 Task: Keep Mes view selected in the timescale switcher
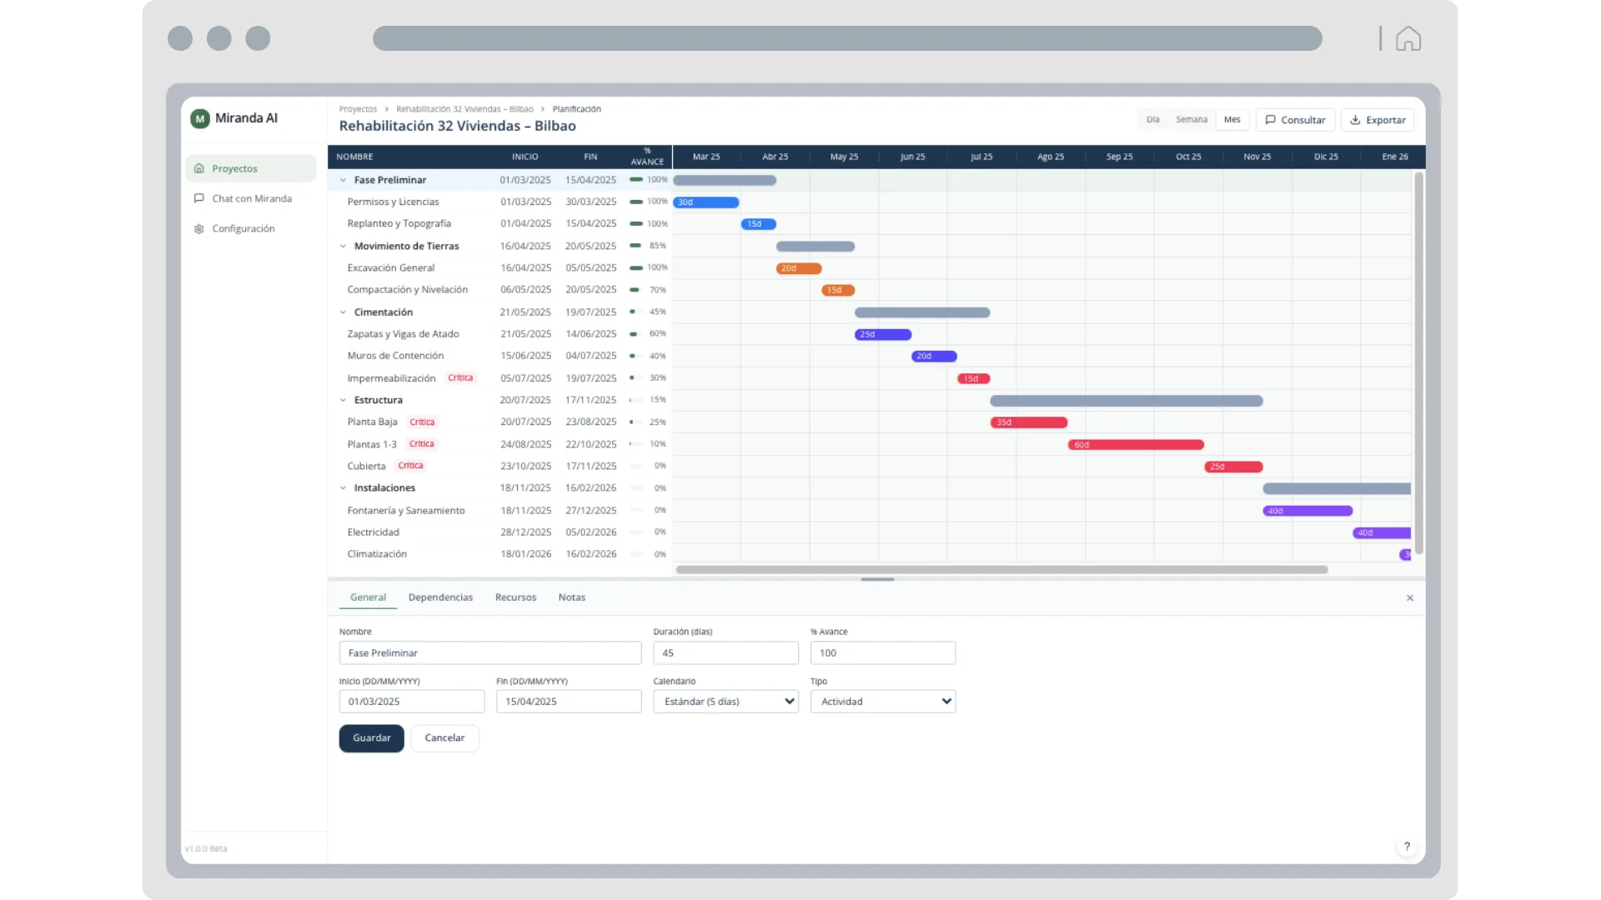tap(1232, 119)
